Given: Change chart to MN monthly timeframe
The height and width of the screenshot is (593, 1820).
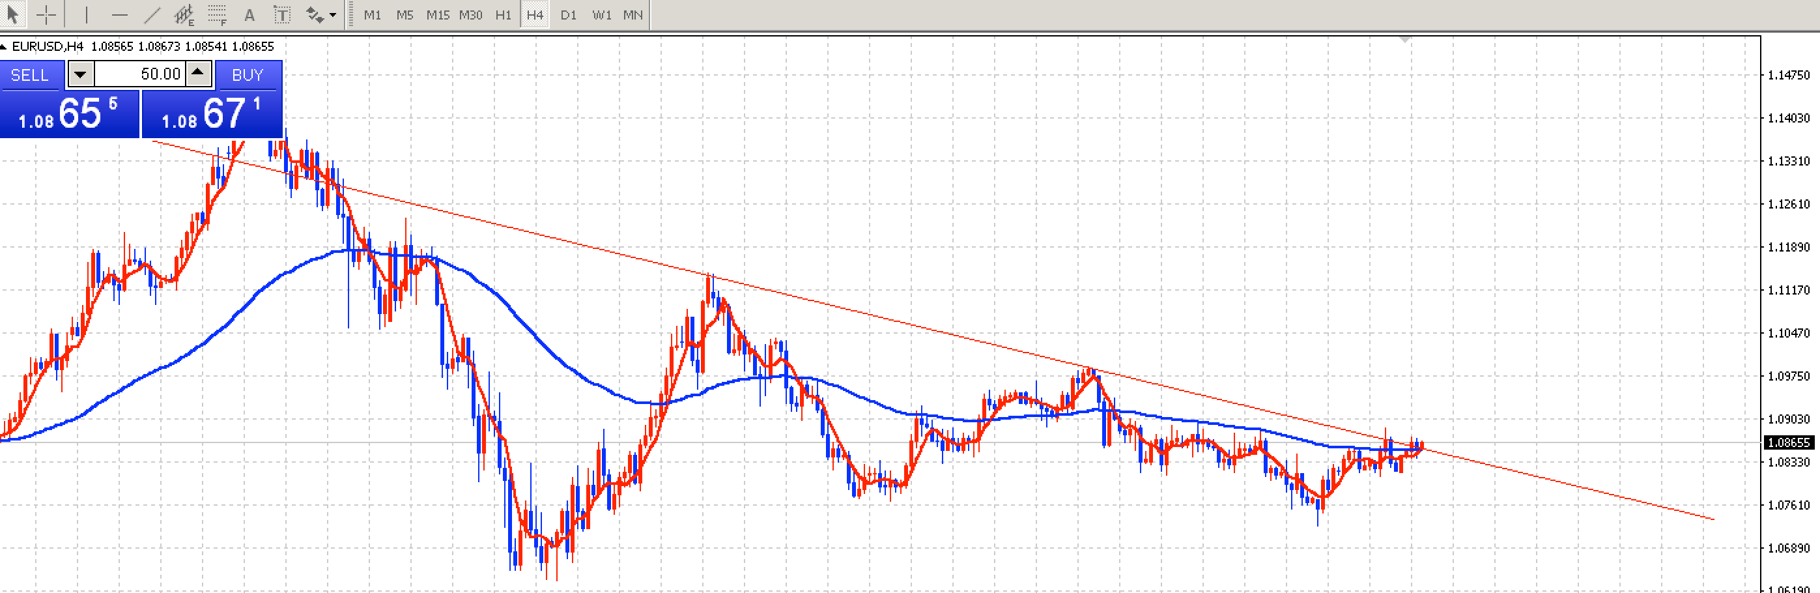Looking at the screenshot, I should (633, 15).
